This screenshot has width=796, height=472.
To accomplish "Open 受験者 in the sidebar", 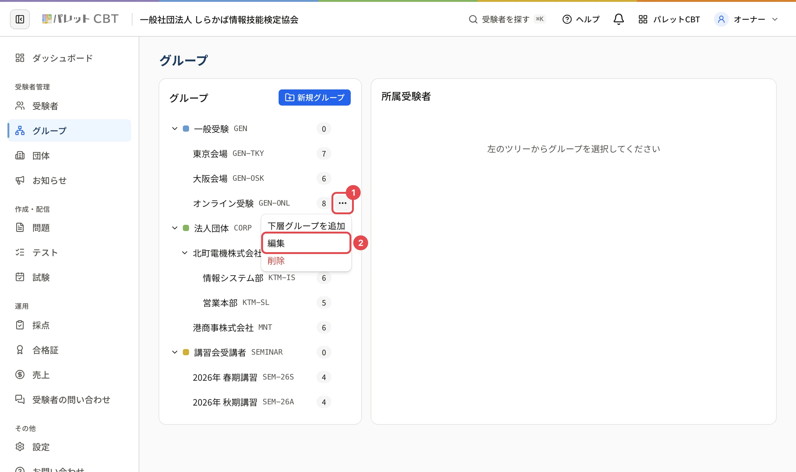I will coord(69,106).
